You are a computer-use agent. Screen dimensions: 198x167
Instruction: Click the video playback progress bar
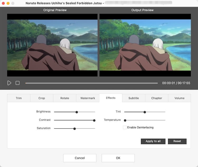(91, 83)
